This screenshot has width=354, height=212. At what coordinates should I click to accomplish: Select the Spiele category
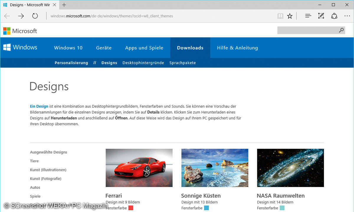pos(35,196)
